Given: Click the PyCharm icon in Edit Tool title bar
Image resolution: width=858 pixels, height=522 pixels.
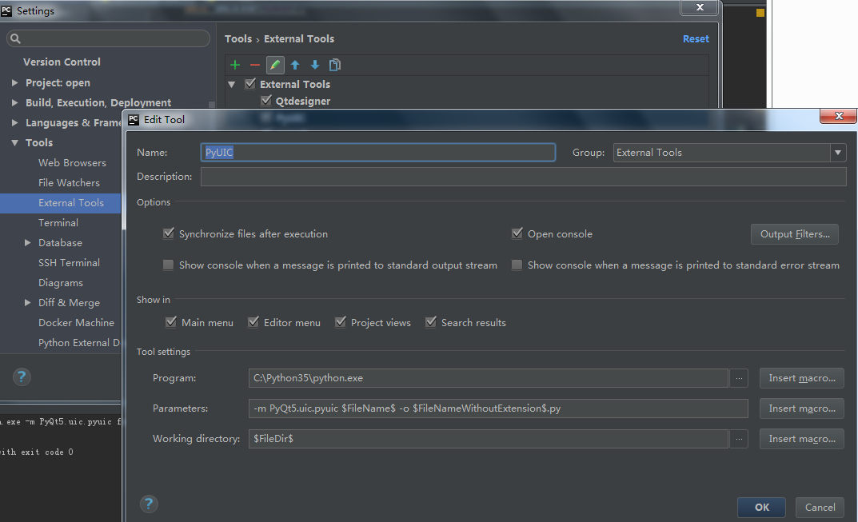Looking at the screenshot, I should pyautogui.click(x=134, y=119).
